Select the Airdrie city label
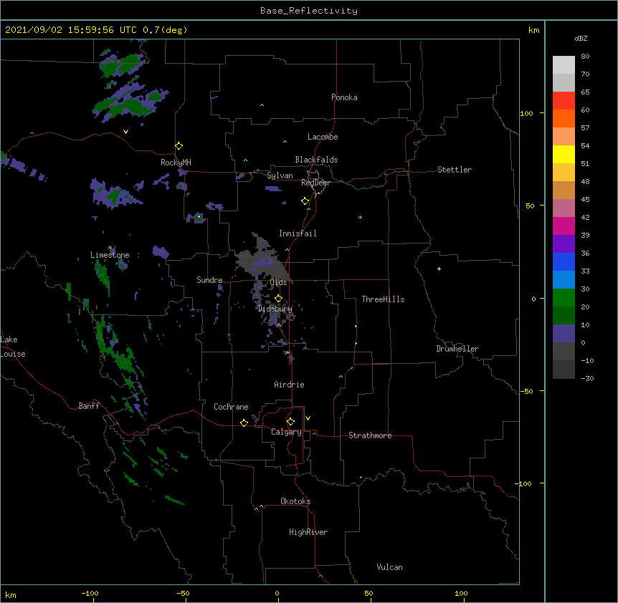618x603 pixels. (290, 385)
